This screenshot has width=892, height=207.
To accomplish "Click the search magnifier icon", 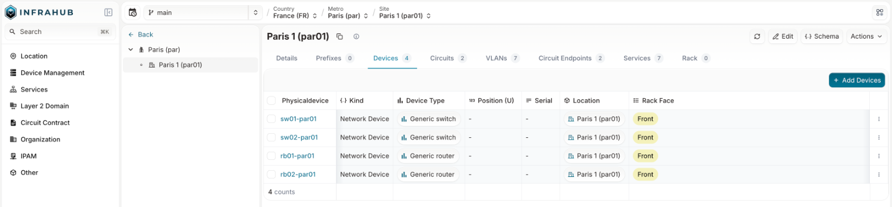I will pyautogui.click(x=13, y=32).
